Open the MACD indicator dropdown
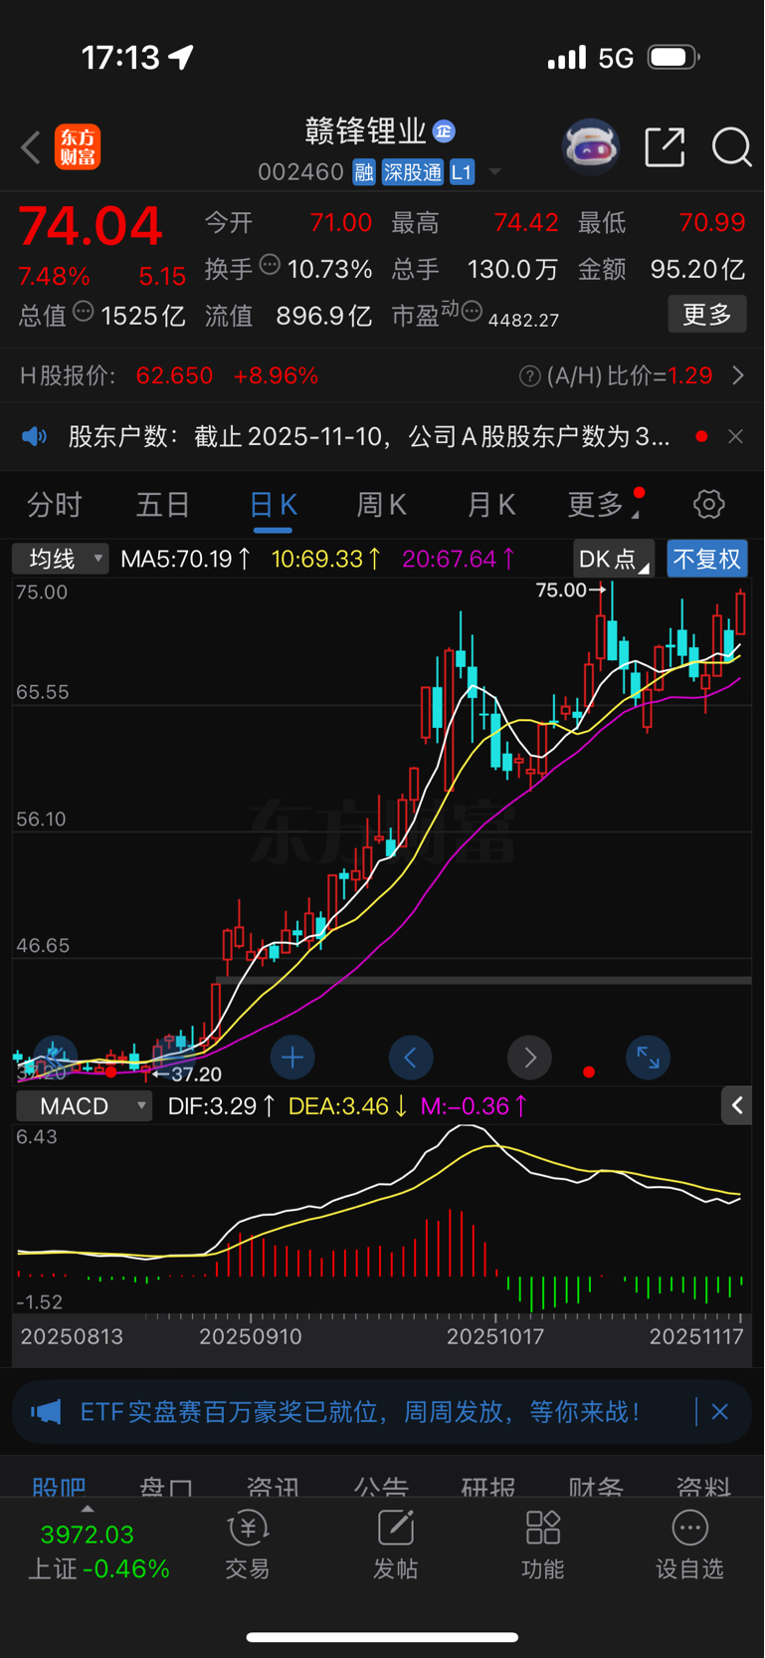Viewport: 765px width, 1658px height. pos(84,1106)
